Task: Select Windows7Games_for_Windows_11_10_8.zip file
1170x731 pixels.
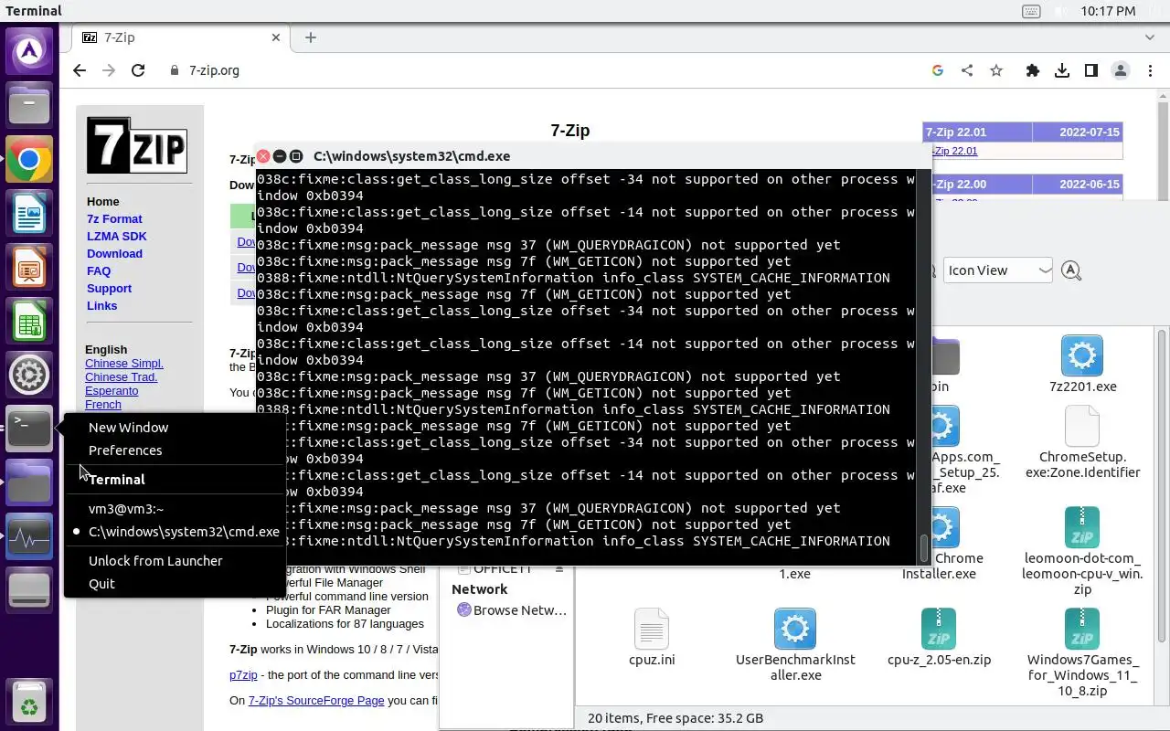Action: point(1082,652)
